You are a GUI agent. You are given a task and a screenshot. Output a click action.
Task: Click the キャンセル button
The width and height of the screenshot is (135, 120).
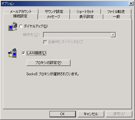(91, 114)
